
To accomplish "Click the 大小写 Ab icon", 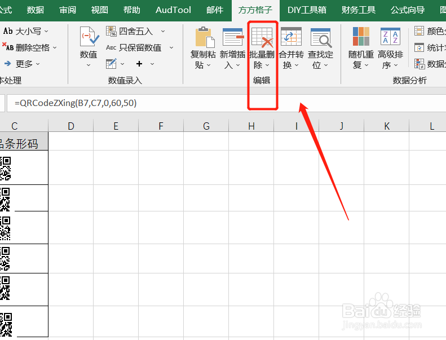I will pyautogui.click(x=8, y=31).
